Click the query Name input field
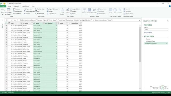Screen dimensions: 171x96 tap(156, 30)
